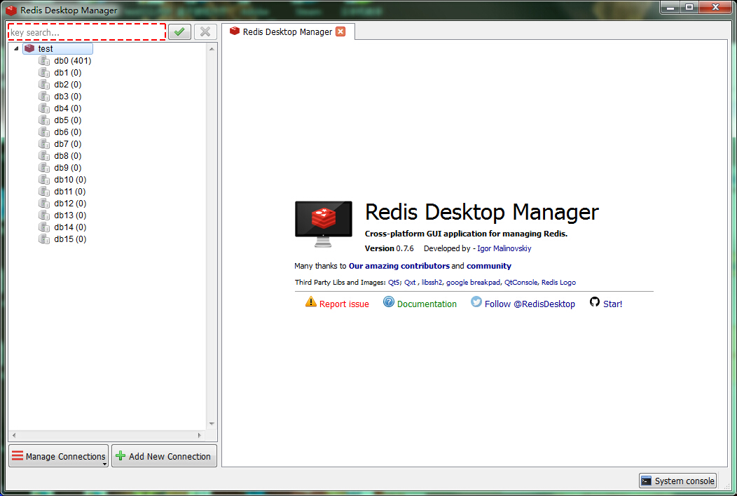The height and width of the screenshot is (496, 737).
Task: Click horizontal scrollbar right arrow
Action: 199,435
